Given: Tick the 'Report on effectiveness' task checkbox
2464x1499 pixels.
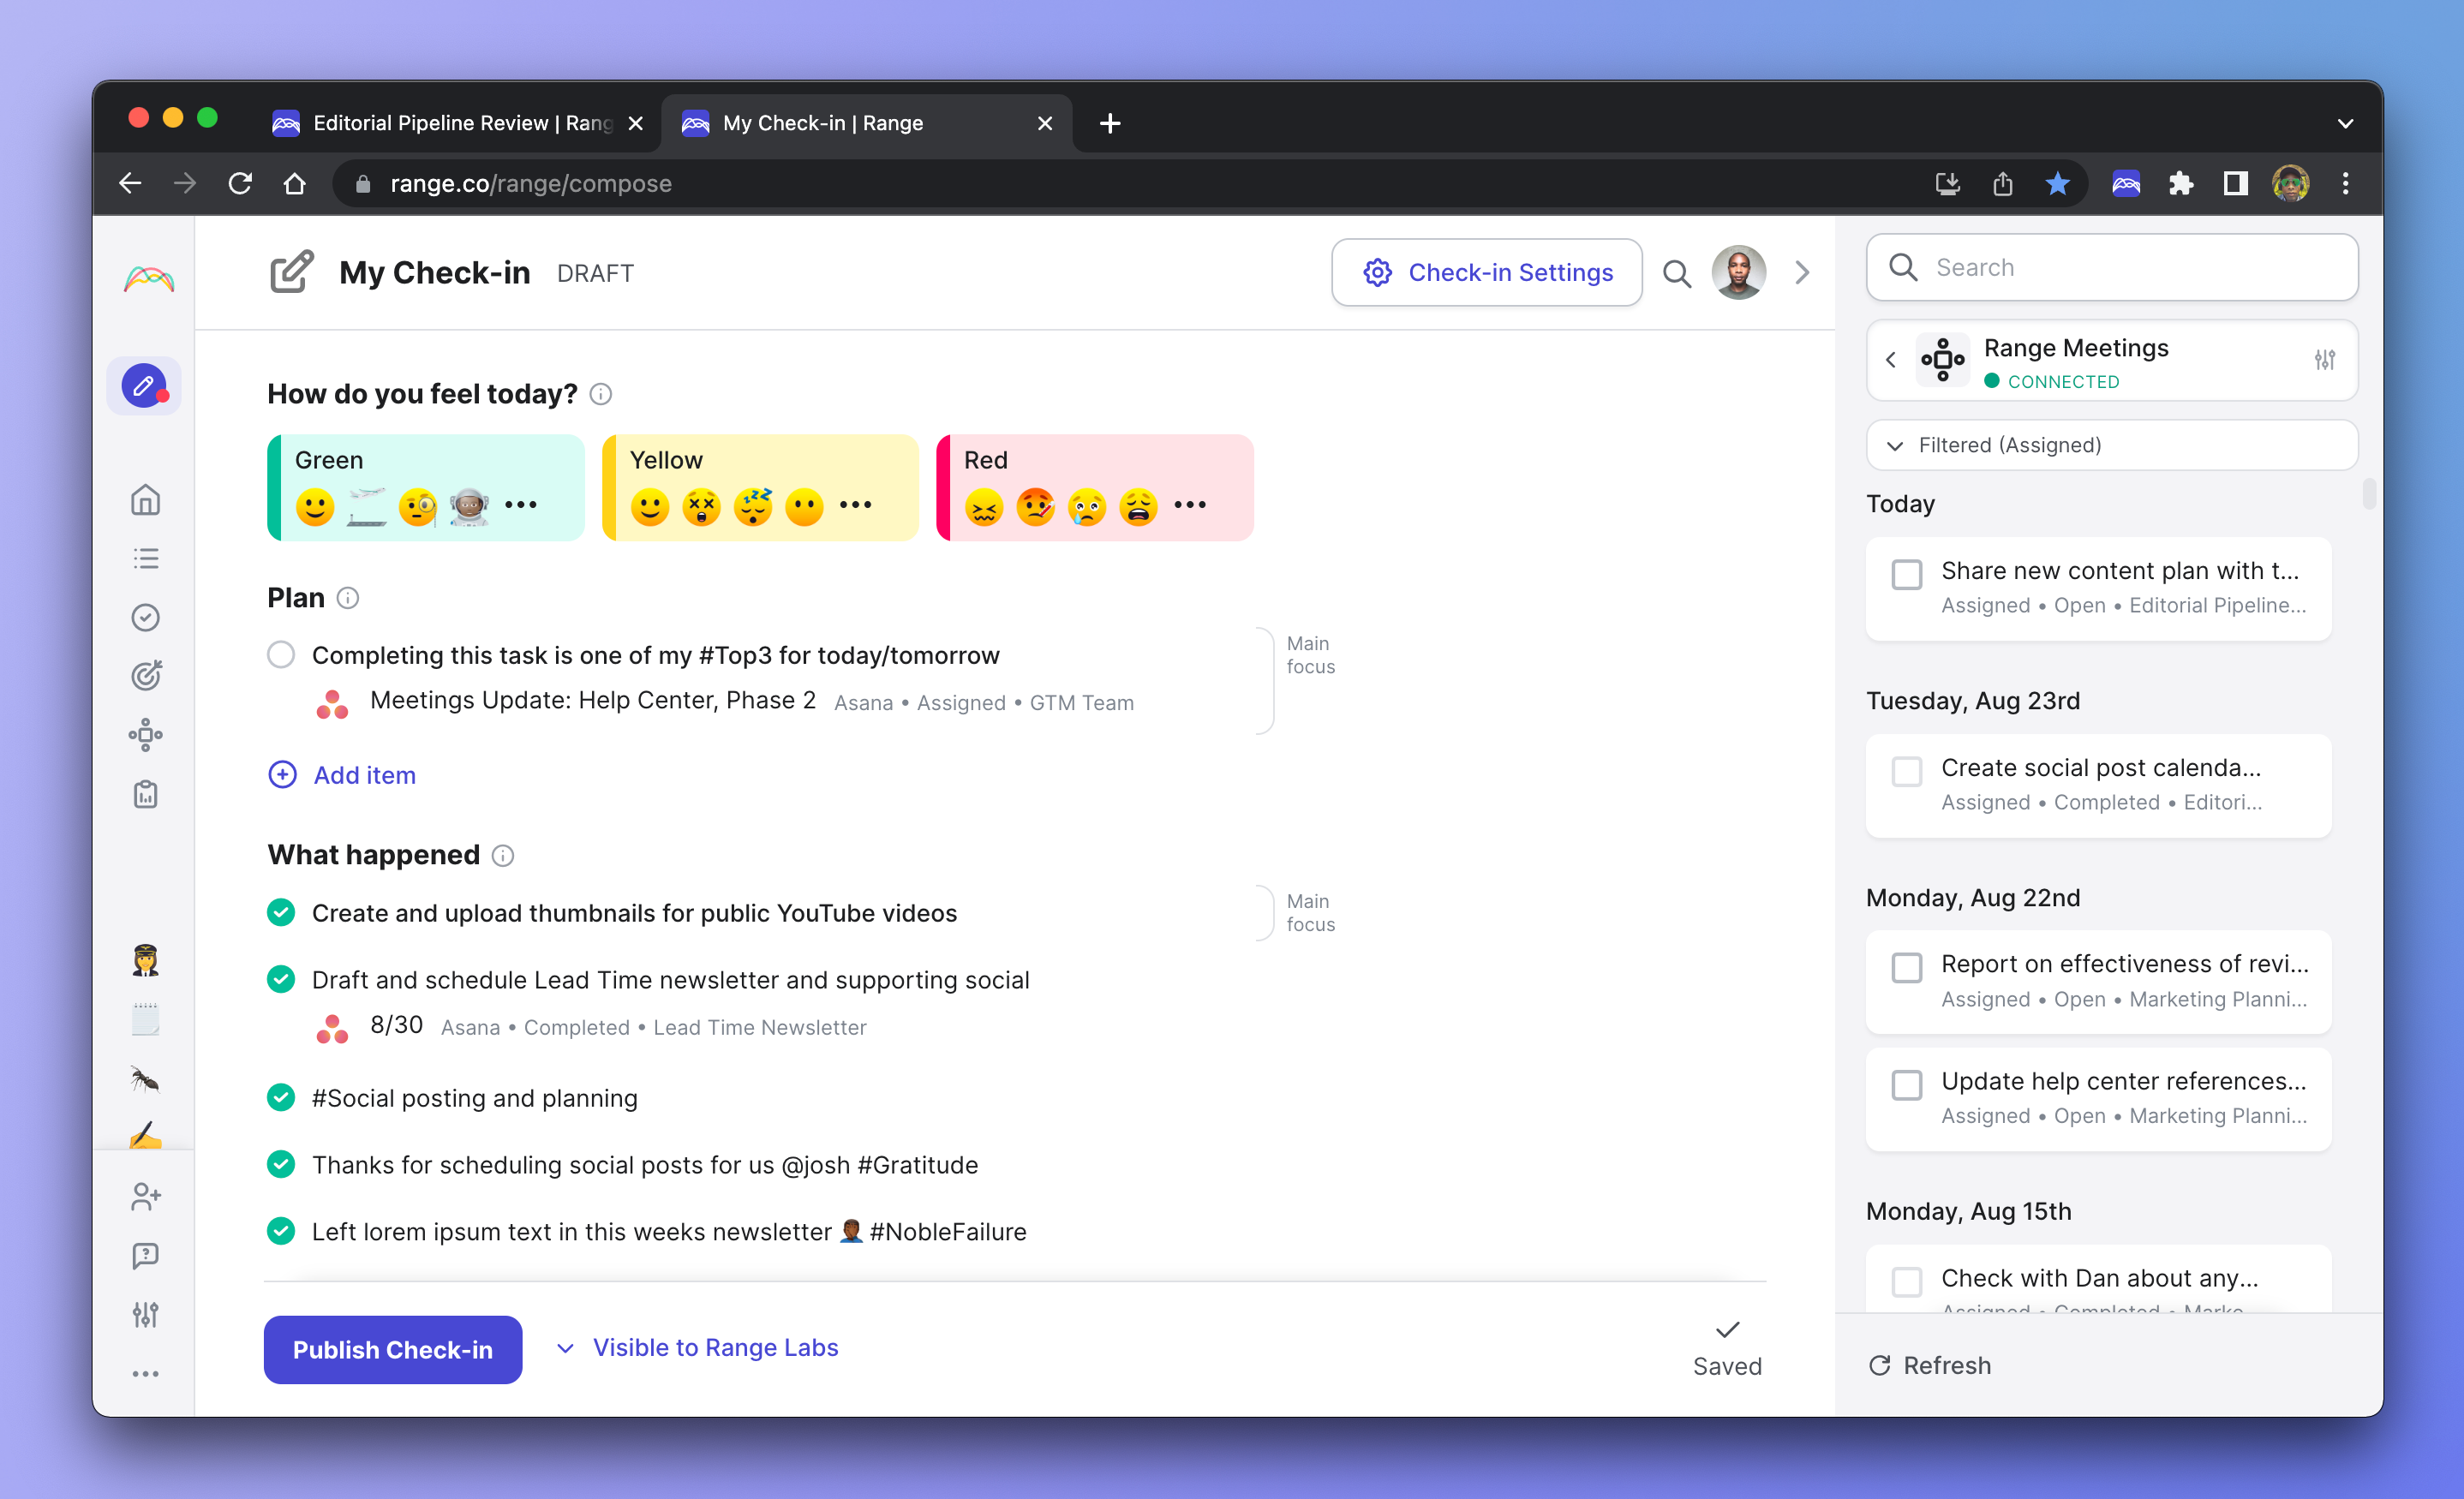Looking at the screenshot, I should (1907, 968).
